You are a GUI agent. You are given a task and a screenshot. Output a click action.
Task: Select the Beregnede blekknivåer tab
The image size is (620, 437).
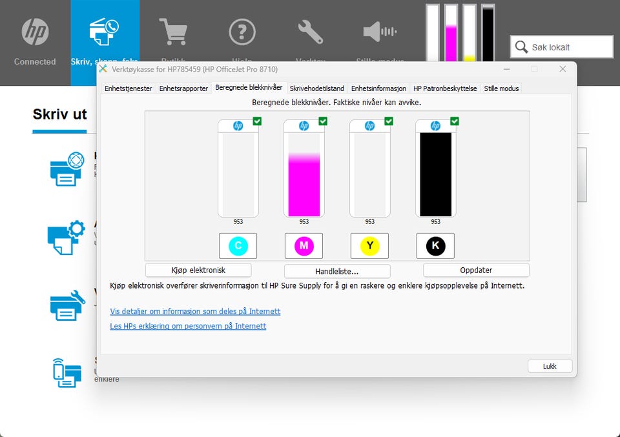249,87
